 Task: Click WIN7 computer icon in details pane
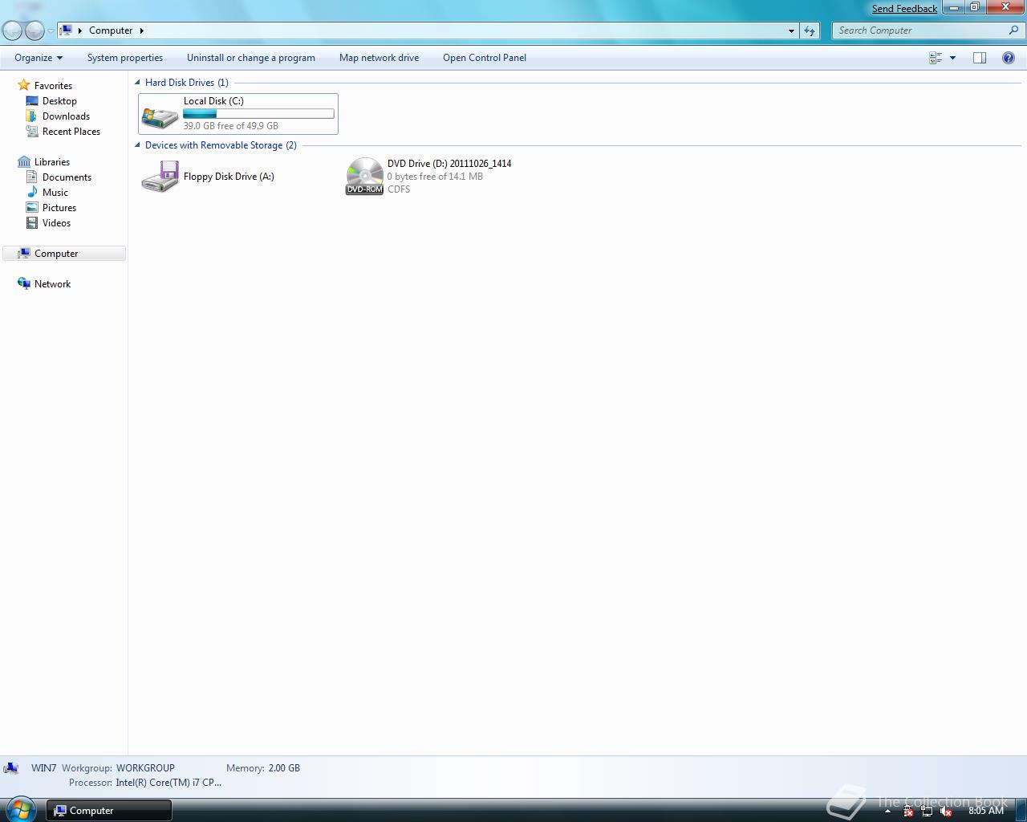[11, 769]
